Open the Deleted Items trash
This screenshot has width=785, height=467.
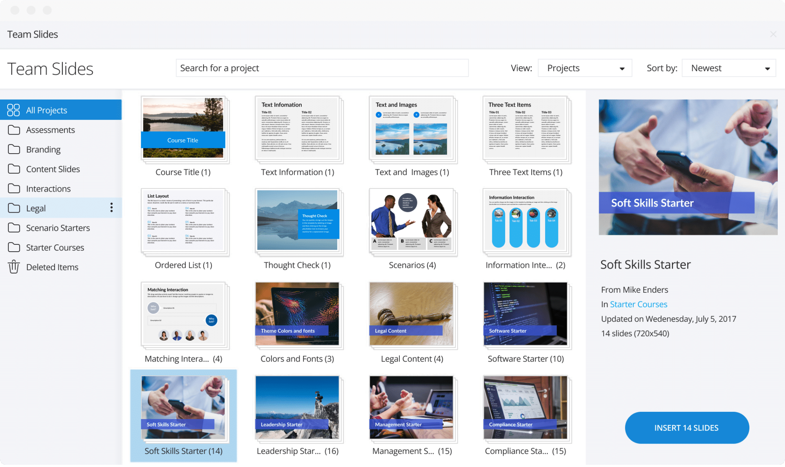coord(52,267)
